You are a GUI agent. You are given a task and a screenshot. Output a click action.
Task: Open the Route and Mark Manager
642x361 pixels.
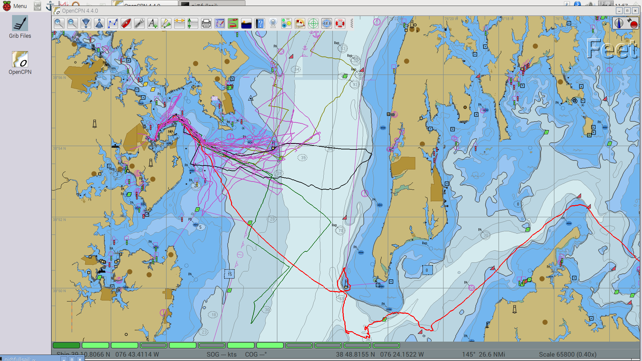[220, 23]
